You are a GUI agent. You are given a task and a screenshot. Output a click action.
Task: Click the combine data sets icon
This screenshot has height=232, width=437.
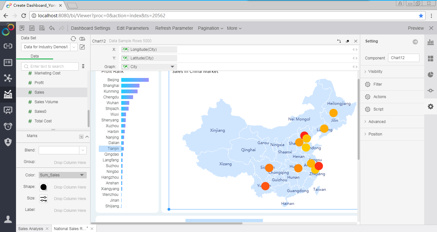point(82,39)
